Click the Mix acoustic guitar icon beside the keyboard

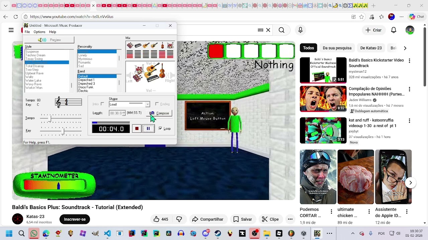pyautogui.click(x=146, y=45)
